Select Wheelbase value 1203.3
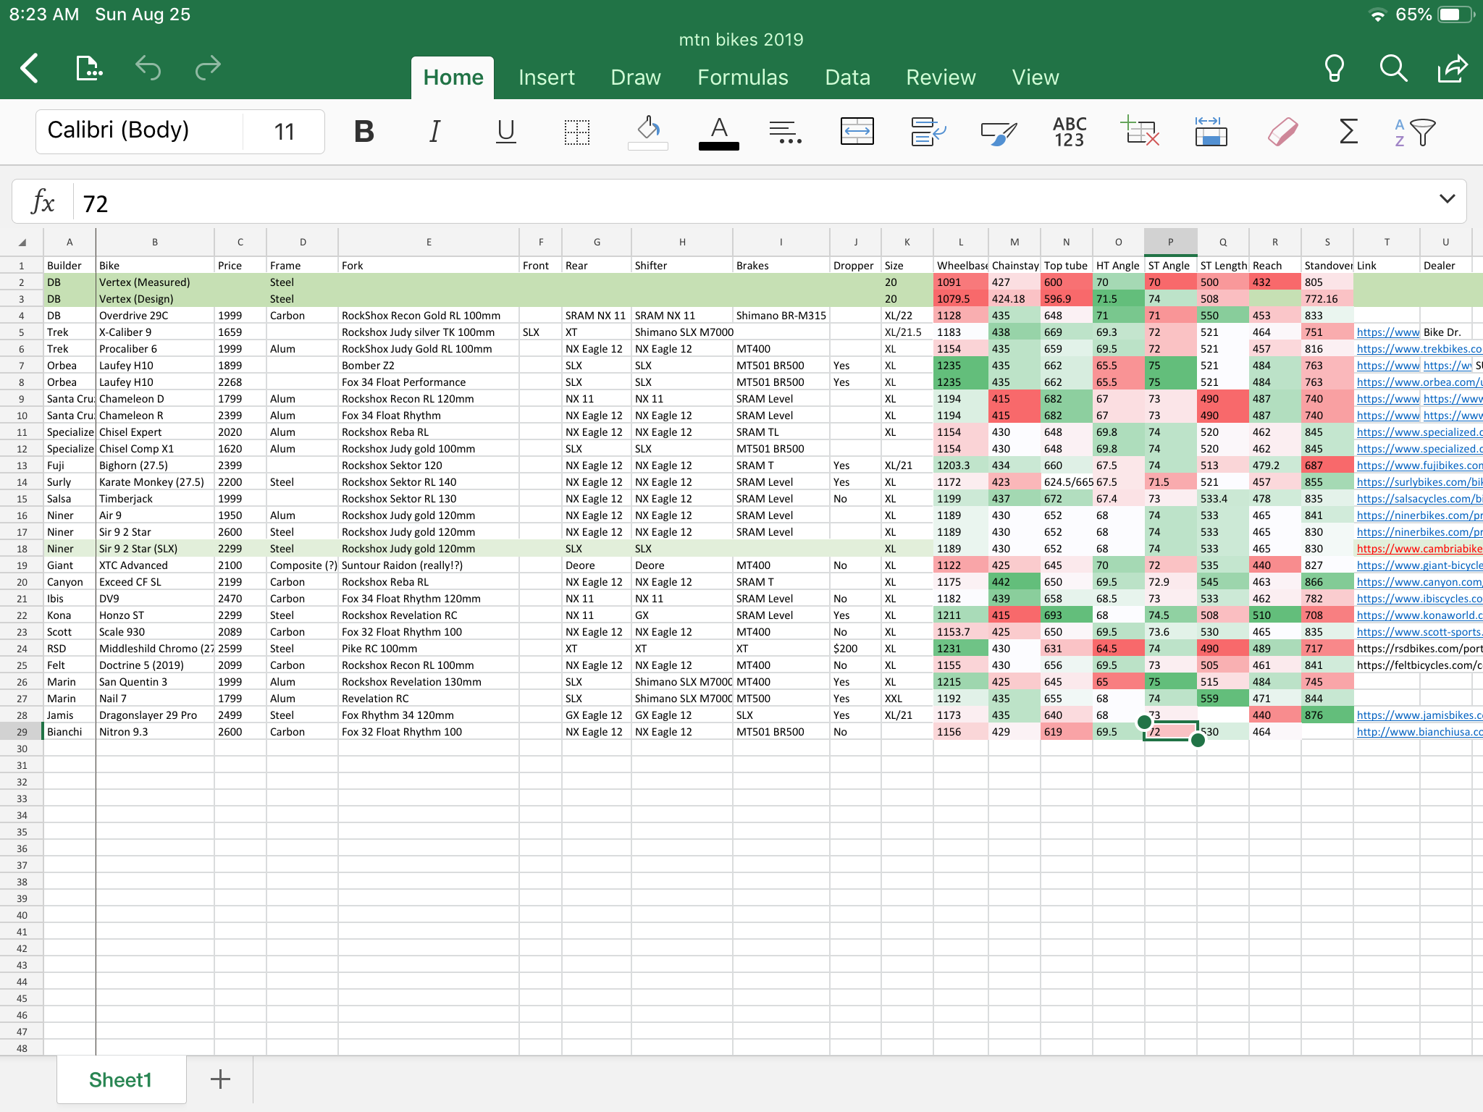The width and height of the screenshot is (1483, 1112). [961, 466]
